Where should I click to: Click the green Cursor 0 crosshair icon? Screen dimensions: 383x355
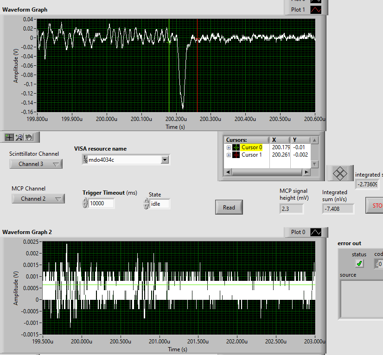[x=236, y=147]
